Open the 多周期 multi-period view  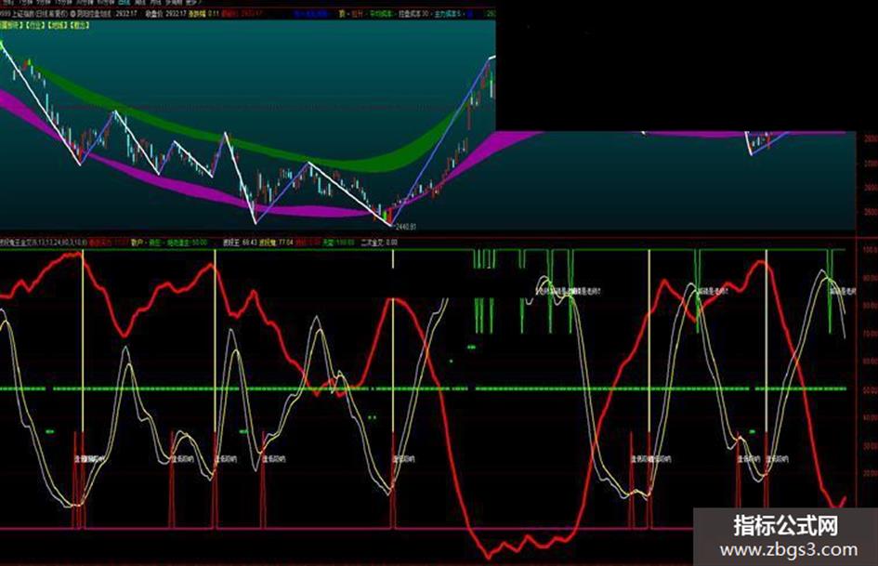click(173, 2)
